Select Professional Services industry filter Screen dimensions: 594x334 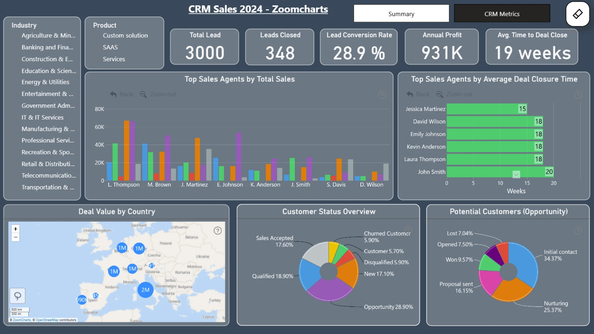tap(48, 140)
